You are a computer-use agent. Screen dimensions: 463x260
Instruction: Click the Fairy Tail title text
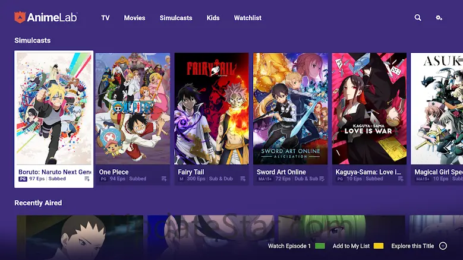[191, 172]
